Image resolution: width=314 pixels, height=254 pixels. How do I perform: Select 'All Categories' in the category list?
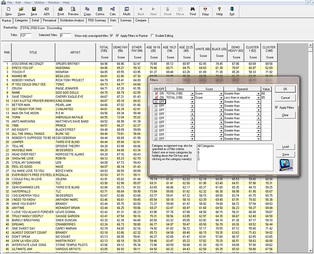coord(206,146)
